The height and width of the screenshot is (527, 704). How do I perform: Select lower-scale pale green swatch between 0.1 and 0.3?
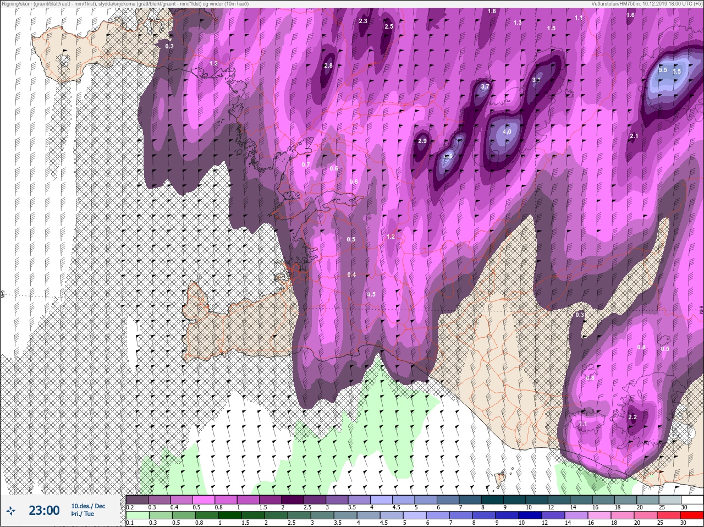point(137,515)
